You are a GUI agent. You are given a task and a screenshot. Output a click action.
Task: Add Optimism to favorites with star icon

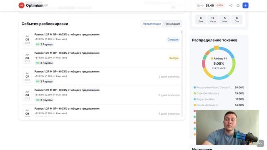coord(238,5)
